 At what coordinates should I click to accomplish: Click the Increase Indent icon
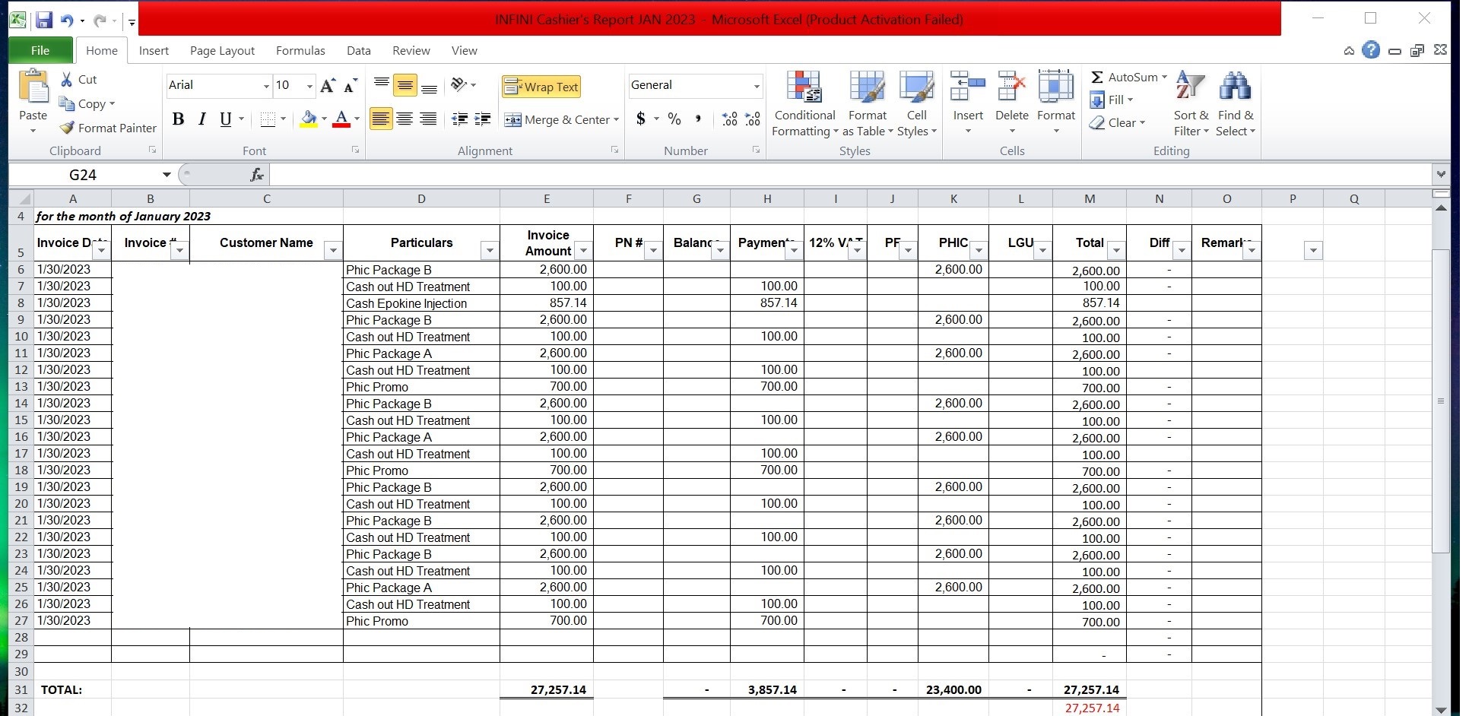click(x=483, y=119)
